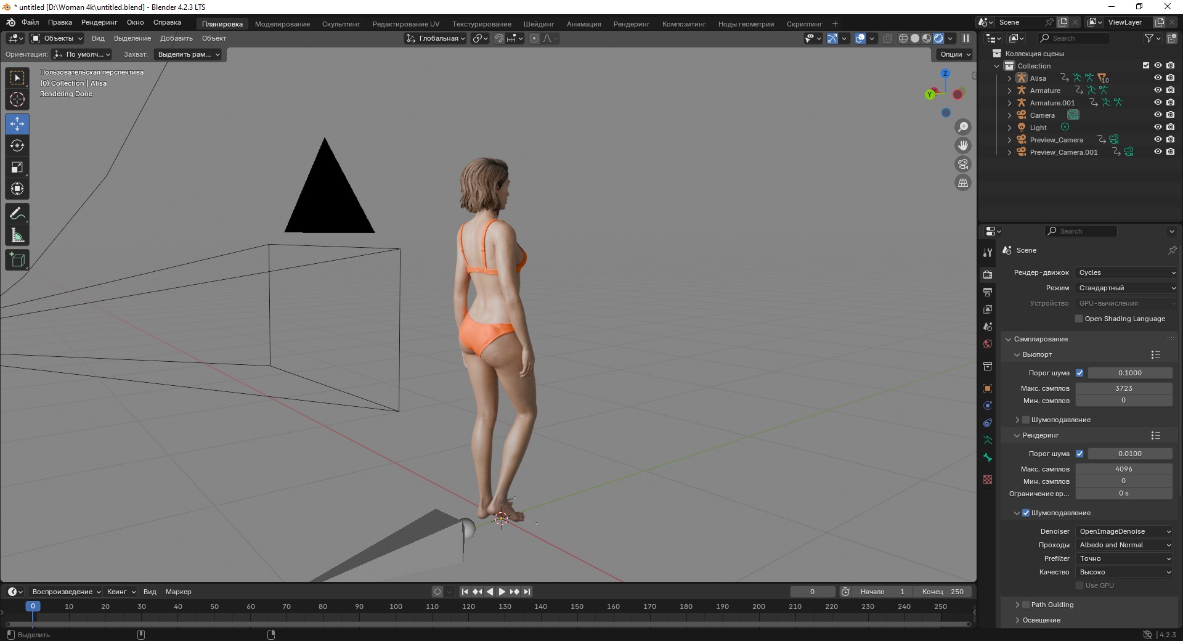Select the Annotate tool
Screen dimensions: 1183x641
pos(17,214)
